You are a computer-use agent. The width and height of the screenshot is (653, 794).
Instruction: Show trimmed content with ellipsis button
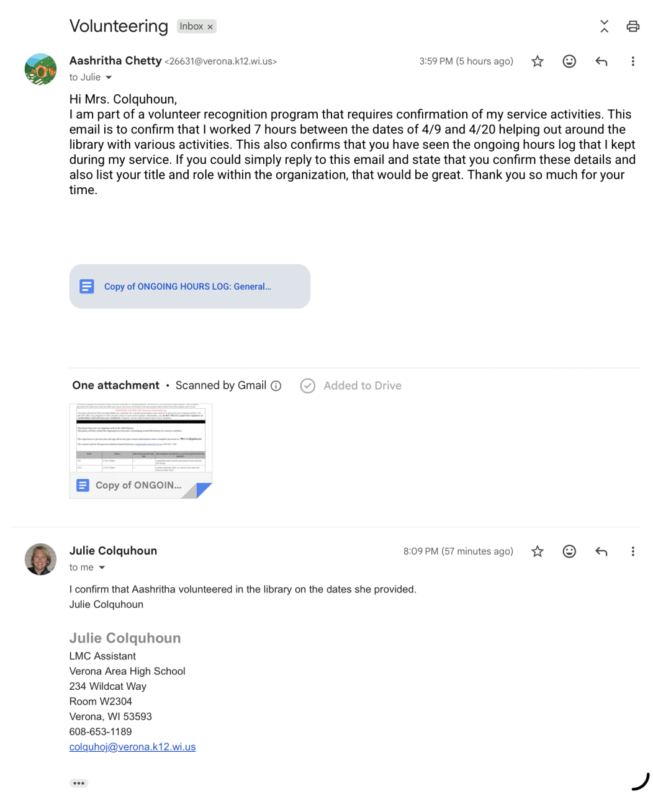coord(79,783)
